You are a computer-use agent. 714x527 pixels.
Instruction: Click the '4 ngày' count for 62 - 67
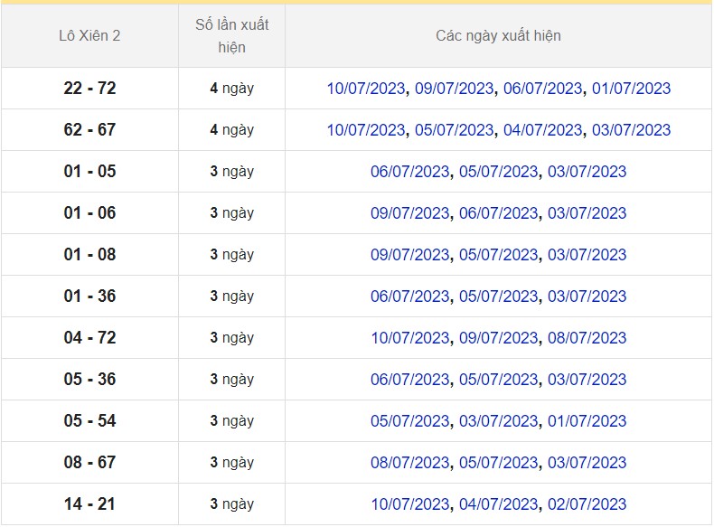(x=231, y=130)
